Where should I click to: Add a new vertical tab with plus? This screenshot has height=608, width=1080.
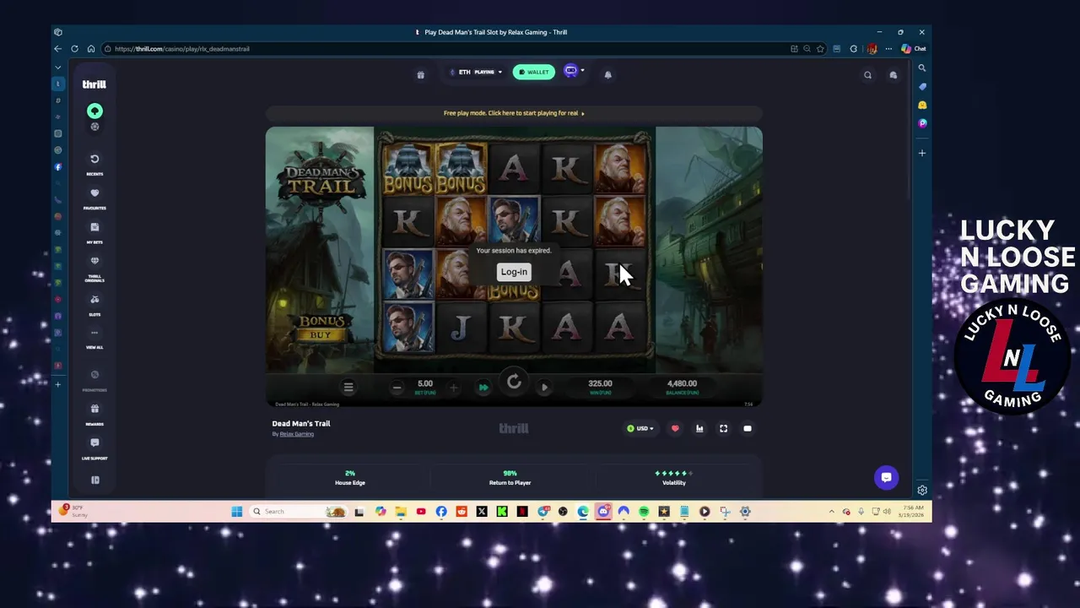(58, 384)
